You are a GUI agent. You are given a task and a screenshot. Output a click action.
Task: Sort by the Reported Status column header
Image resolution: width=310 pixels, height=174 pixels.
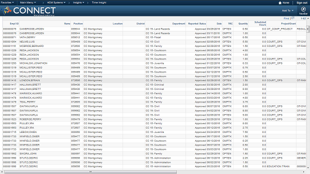click(x=197, y=24)
